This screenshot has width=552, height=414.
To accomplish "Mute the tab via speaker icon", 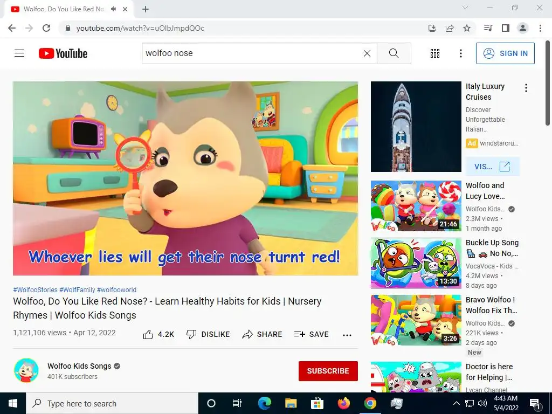I will coord(113,9).
